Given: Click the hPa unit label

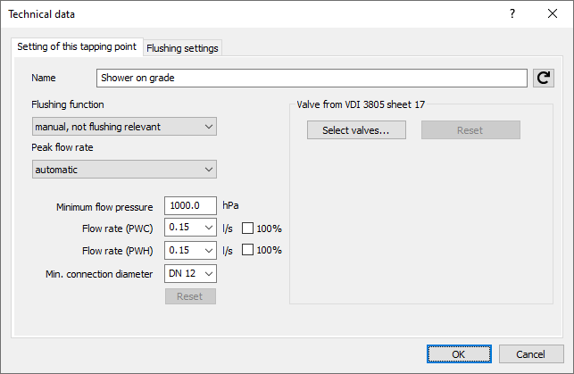Looking at the screenshot, I should point(230,205).
